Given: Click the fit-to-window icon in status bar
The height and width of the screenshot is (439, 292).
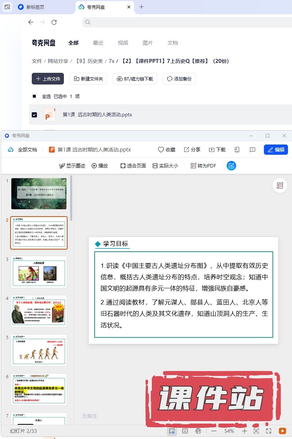Looking at the screenshot, I should pos(256,431).
